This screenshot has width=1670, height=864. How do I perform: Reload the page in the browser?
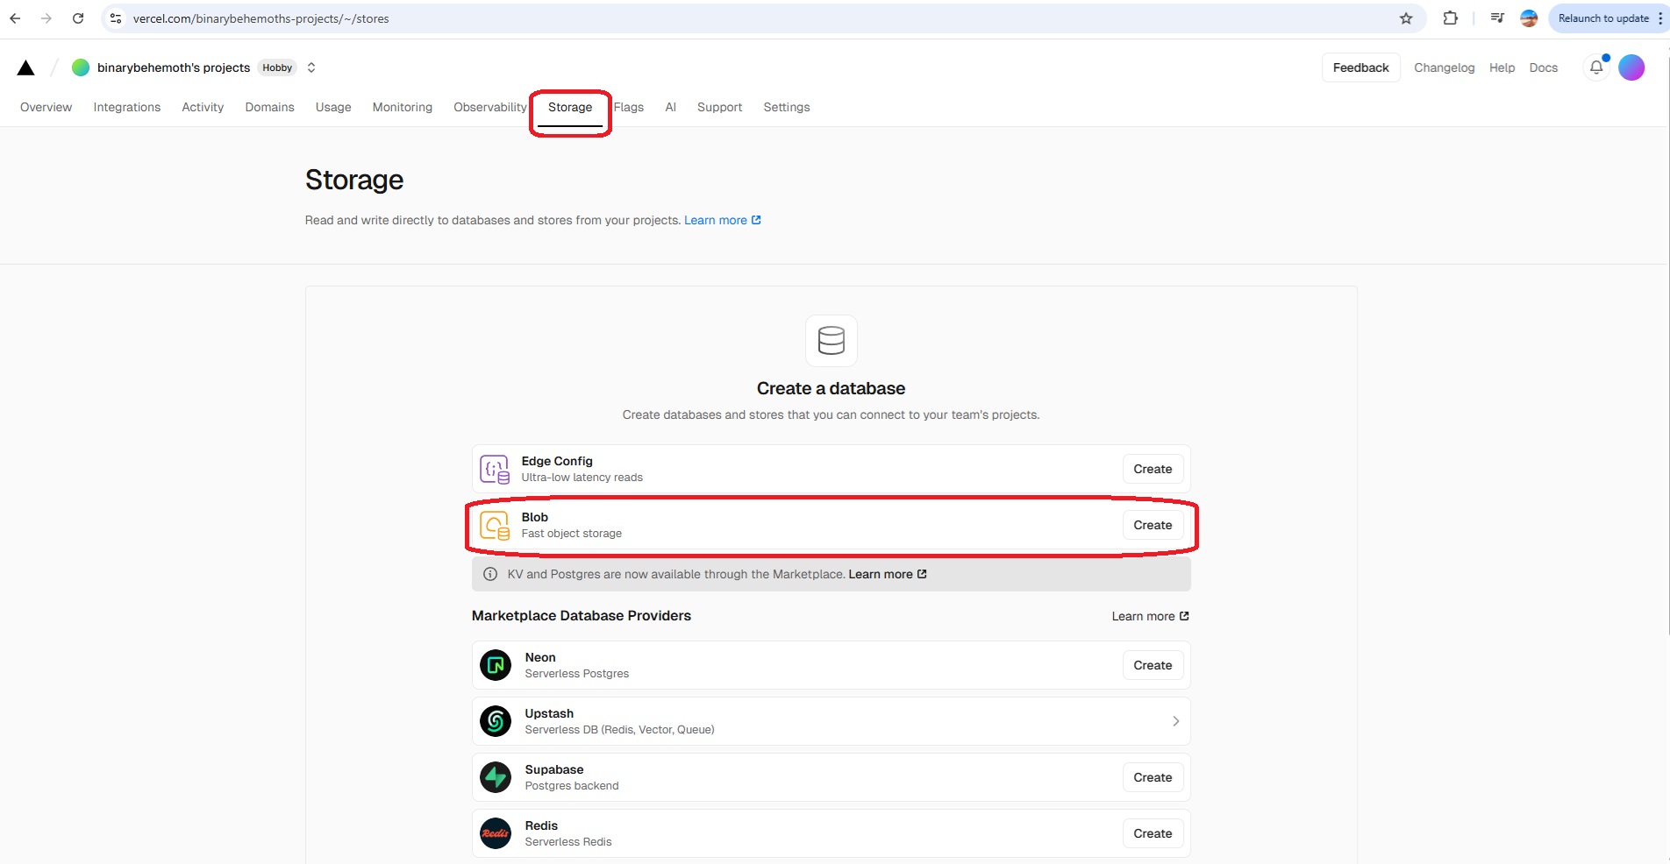(78, 18)
